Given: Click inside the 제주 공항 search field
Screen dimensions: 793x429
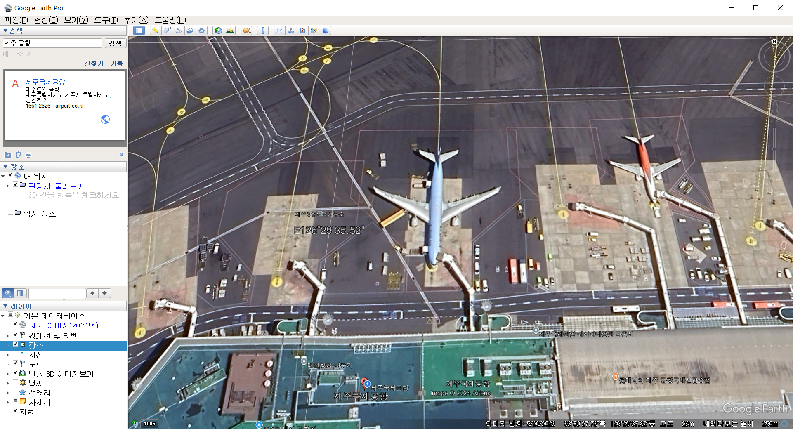Looking at the screenshot, I should tap(52, 43).
